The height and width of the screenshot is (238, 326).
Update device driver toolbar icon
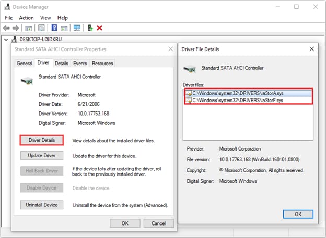point(90,28)
